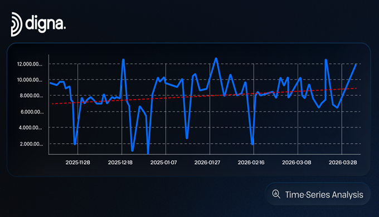Screen dimensions: 379x217
Task: Click the 2026-03-08 date label
Action: coord(297,162)
